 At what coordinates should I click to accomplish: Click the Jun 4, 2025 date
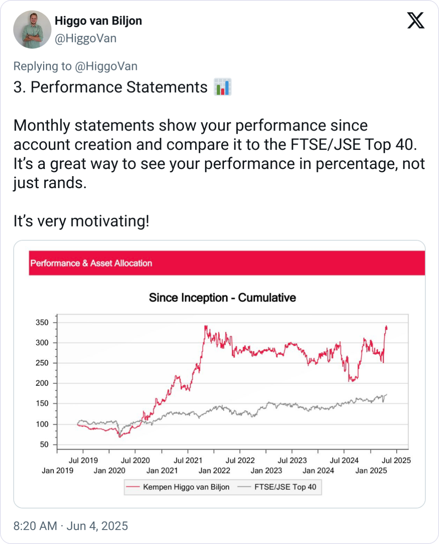(x=97, y=526)
